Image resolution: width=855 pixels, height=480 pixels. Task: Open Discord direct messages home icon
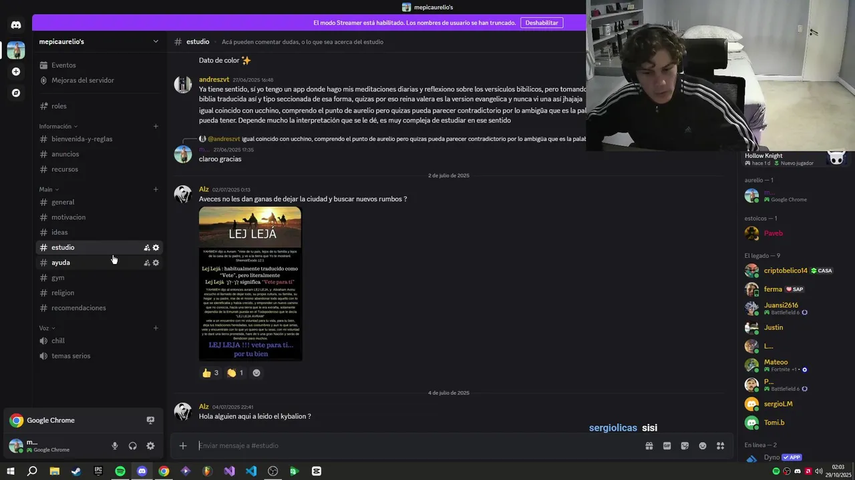(x=16, y=25)
